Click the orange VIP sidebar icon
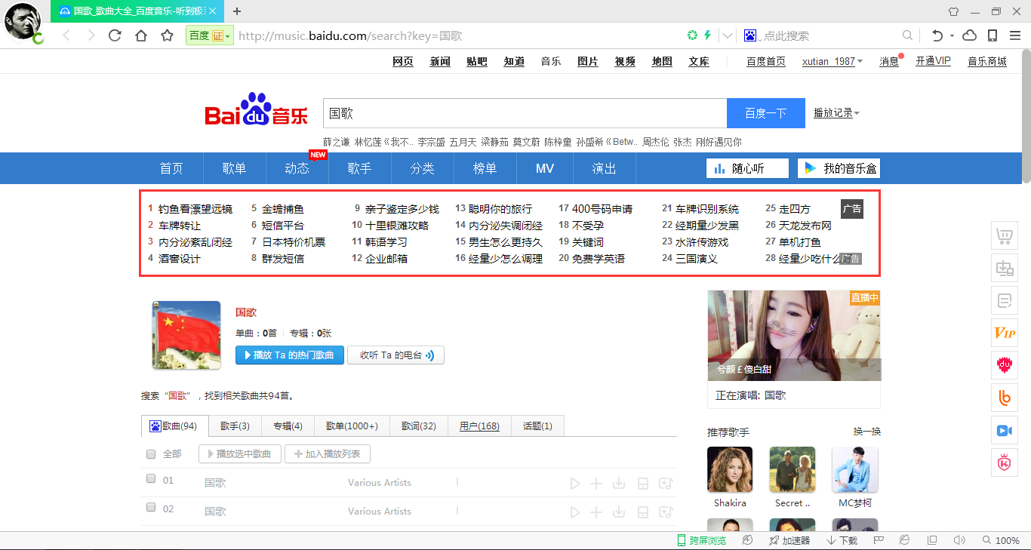This screenshot has height=550, width=1031. pyautogui.click(x=1004, y=333)
